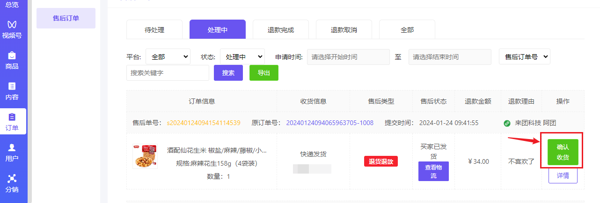Click product title 酒配仙花生米
Viewport: 600px width, 203px height.
point(217,150)
